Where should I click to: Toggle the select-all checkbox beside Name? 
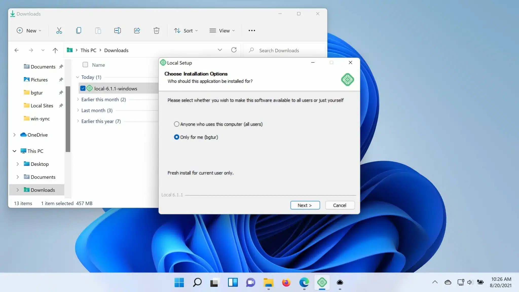[x=85, y=65]
